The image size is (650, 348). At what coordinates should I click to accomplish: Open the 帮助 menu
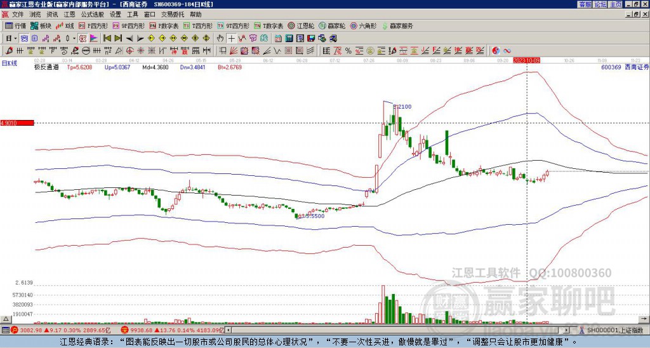196,15
